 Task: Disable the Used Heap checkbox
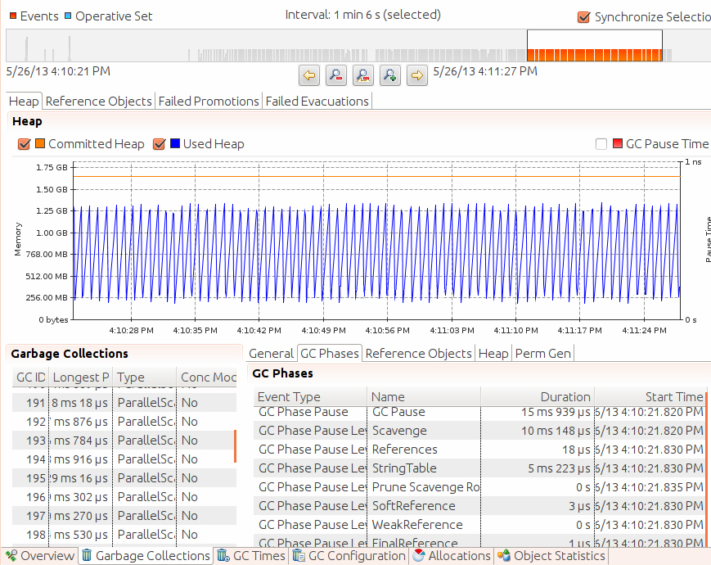coord(160,144)
